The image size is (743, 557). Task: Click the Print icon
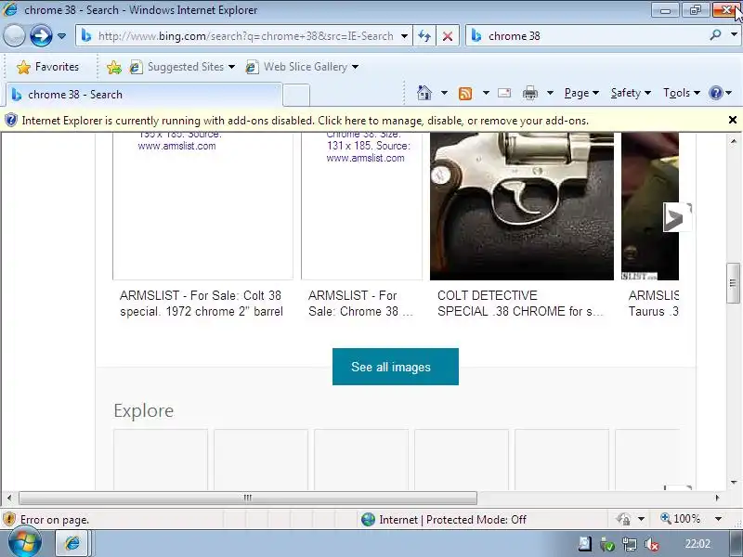click(529, 93)
